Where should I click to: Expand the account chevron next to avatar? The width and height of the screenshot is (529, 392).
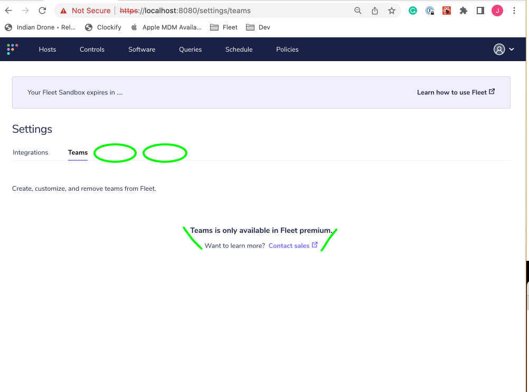[x=512, y=49]
